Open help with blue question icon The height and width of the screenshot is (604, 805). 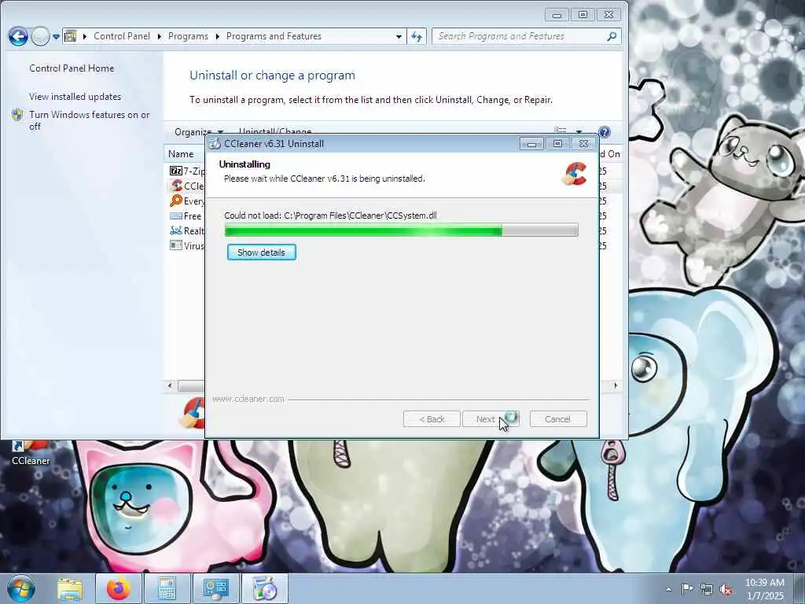[605, 132]
